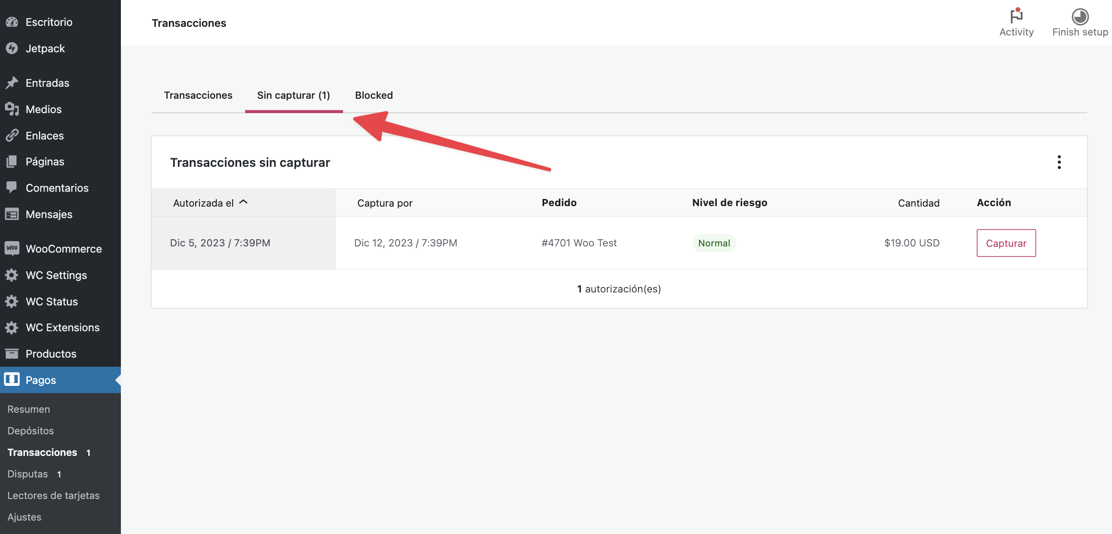Open the Entradas pin icon
The image size is (1112, 534).
point(12,83)
